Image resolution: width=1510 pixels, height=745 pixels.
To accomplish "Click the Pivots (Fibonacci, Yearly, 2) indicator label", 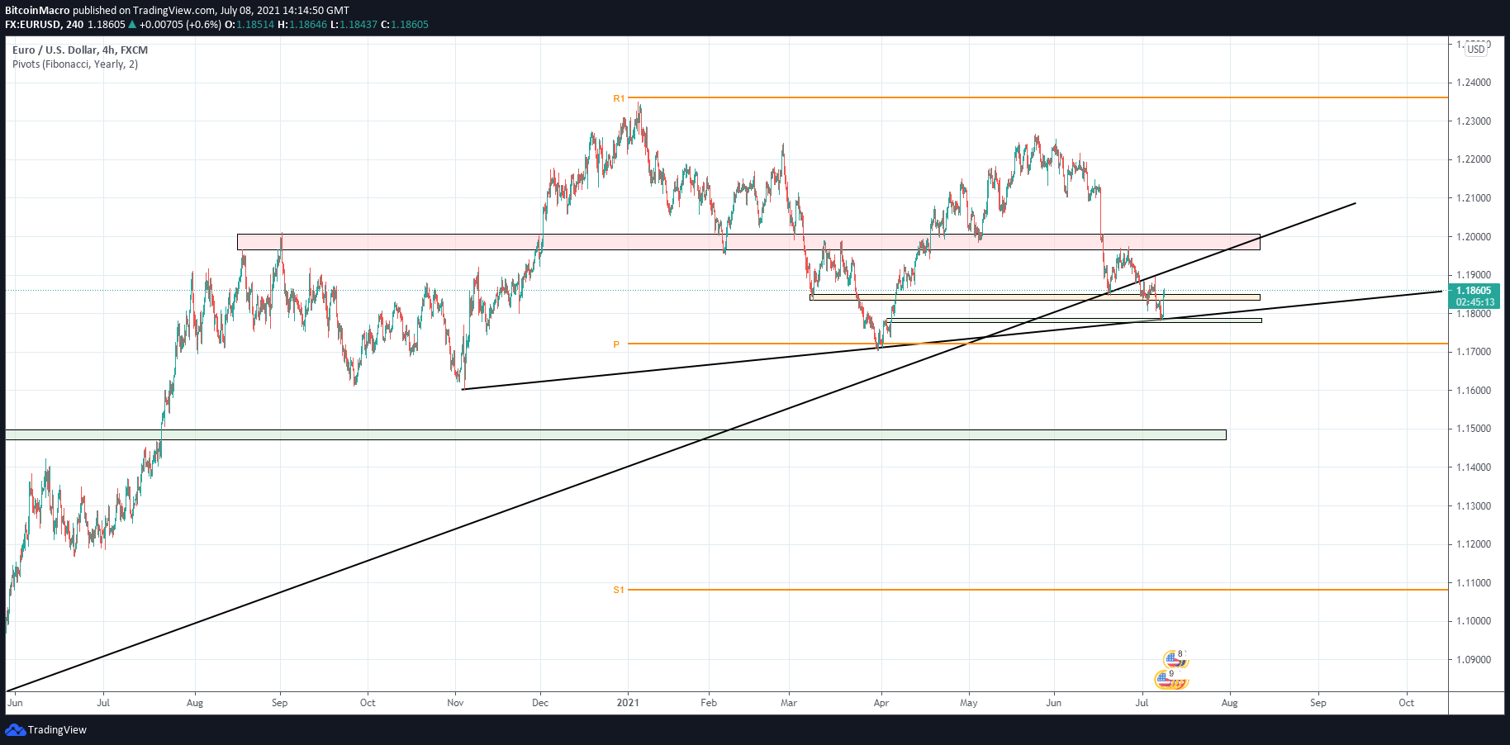I will (x=75, y=64).
